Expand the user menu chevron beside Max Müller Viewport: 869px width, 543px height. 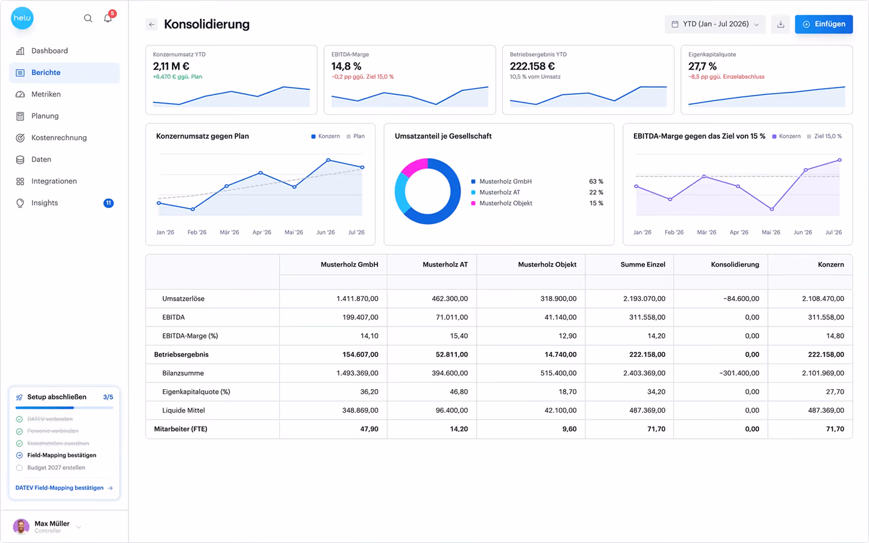coord(79,527)
